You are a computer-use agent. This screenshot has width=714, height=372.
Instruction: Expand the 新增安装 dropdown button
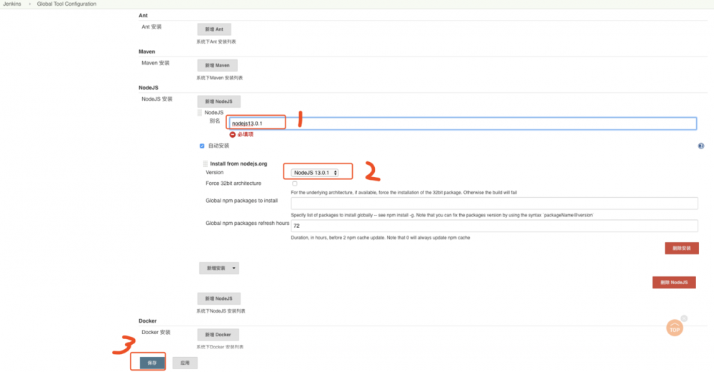[x=219, y=268]
